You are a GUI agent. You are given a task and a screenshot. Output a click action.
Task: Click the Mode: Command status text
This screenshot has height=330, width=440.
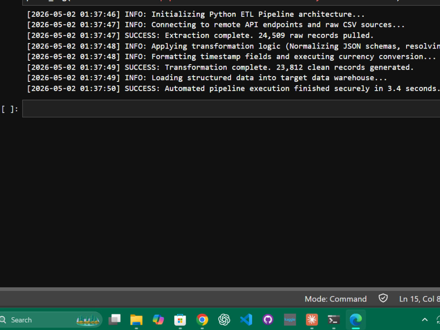pyautogui.click(x=336, y=299)
